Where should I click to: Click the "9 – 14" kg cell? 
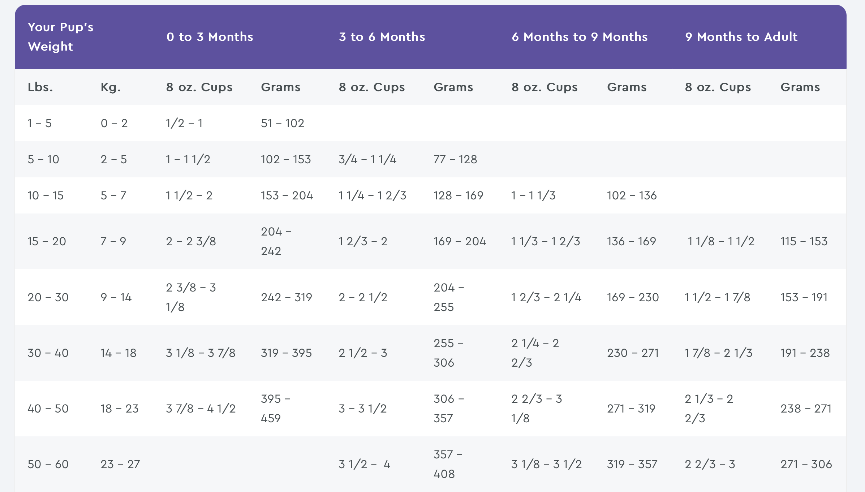116,297
